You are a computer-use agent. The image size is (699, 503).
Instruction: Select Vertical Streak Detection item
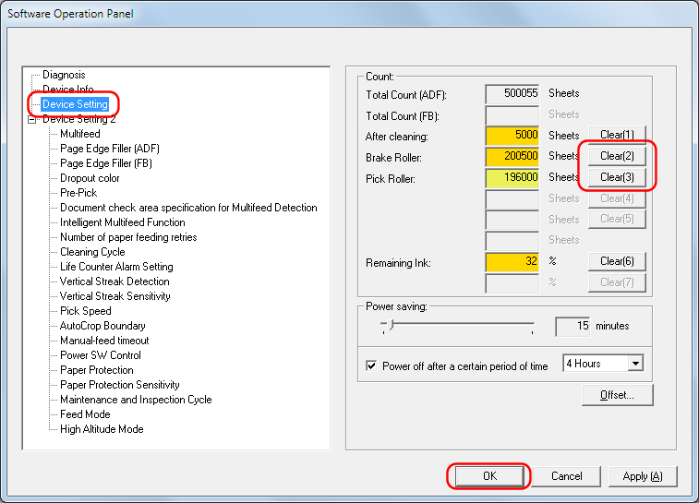114,281
